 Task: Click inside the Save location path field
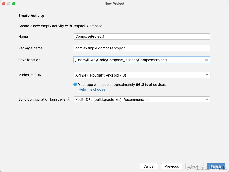(137, 60)
